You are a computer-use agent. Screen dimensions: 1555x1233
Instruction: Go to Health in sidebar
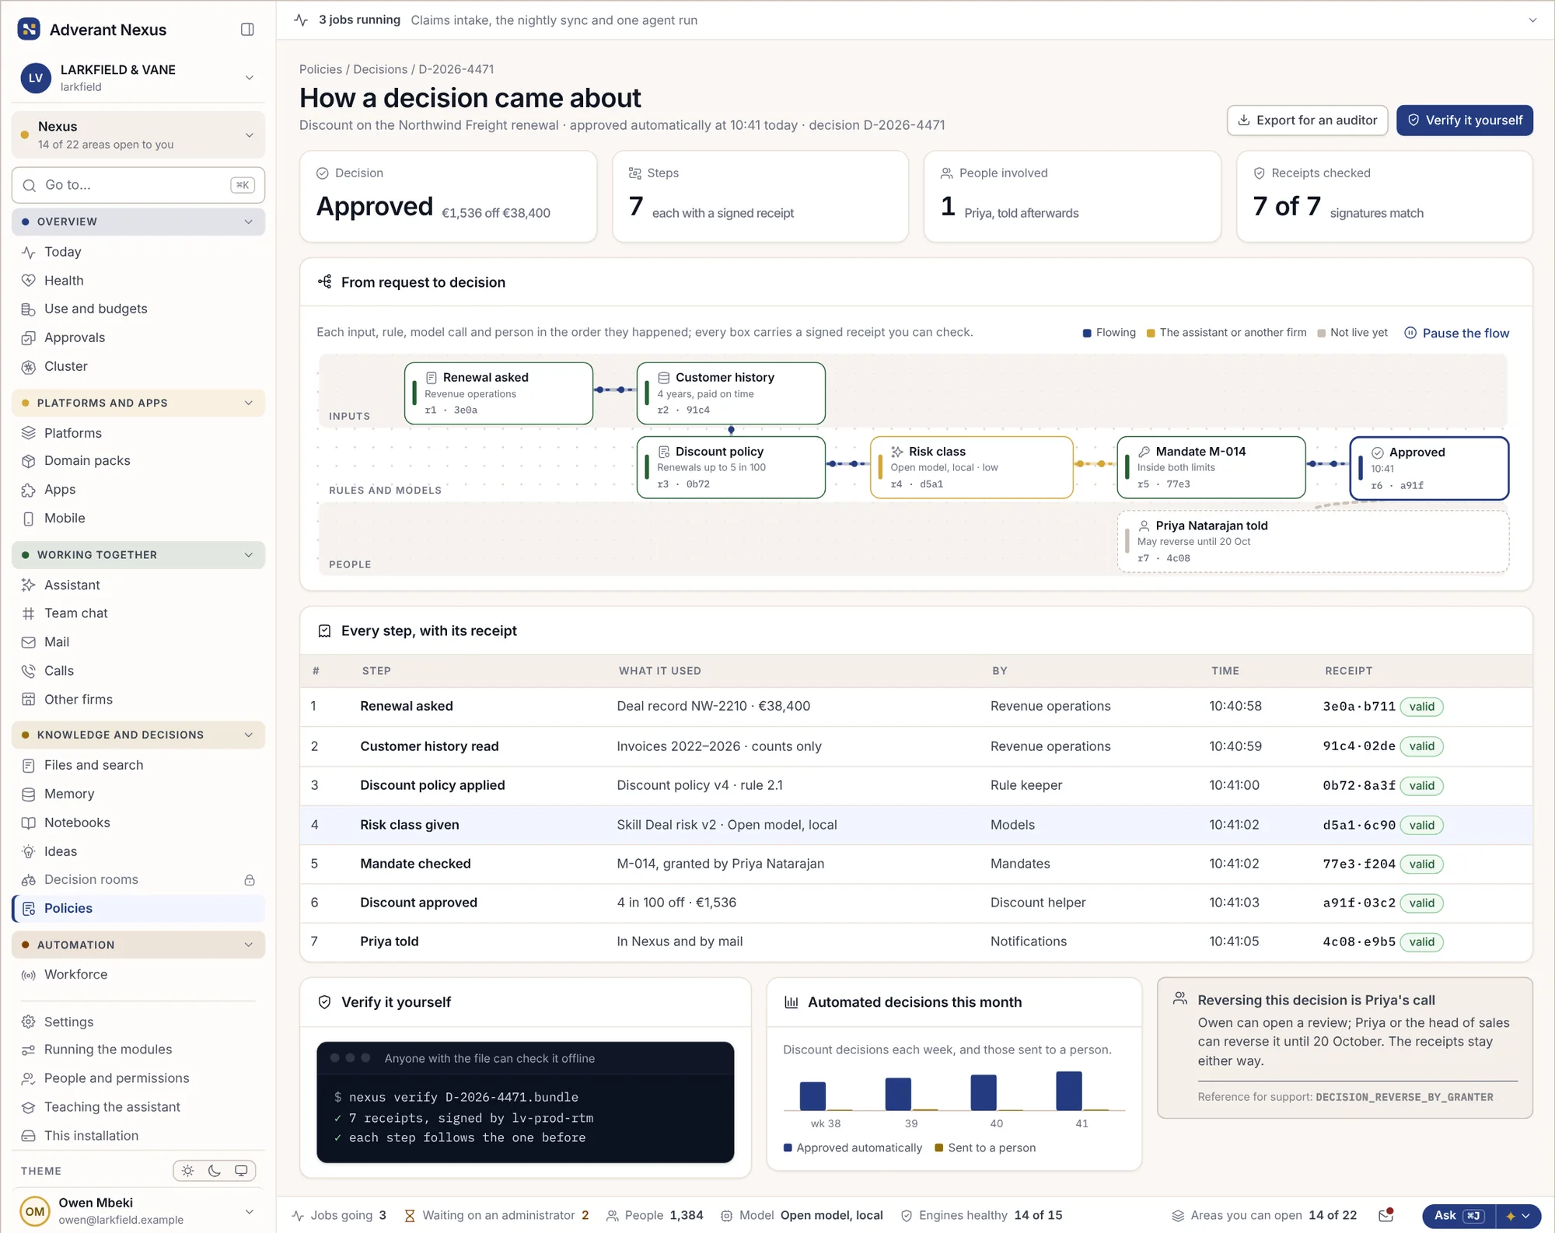click(x=138, y=281)
